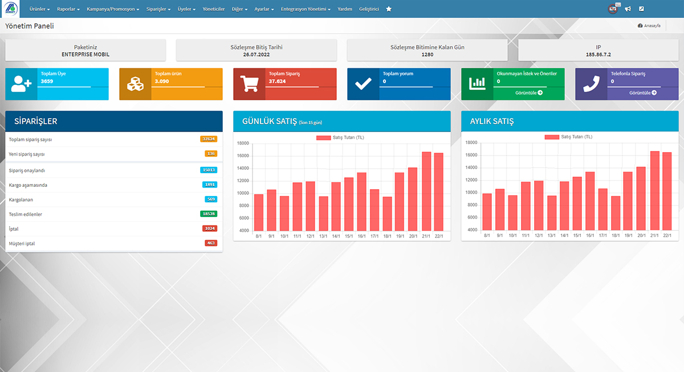
Task: Follow the Anasayfa breadcrumb link
Action: pos(649,26)
